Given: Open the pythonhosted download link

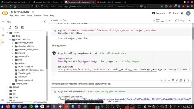Looking at the screenshot, I should point(133,99).
